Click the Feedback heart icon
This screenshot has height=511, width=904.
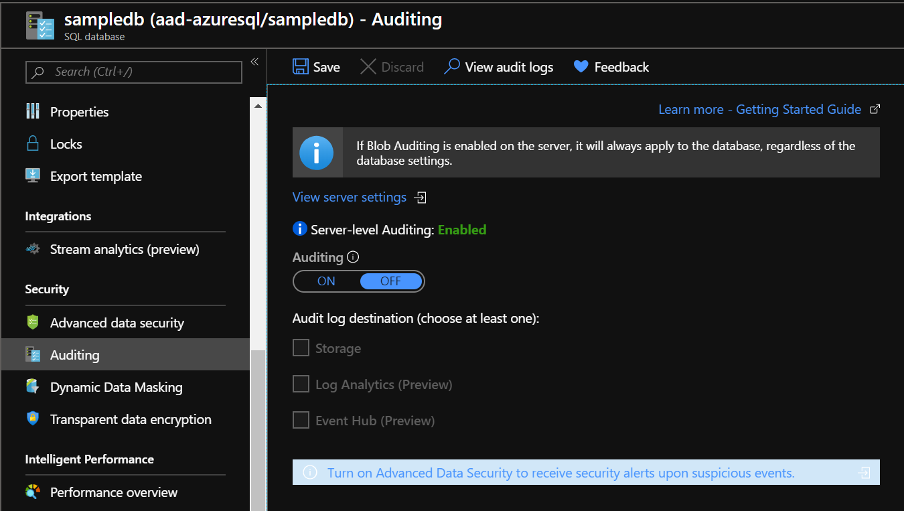tap(580, 66)
